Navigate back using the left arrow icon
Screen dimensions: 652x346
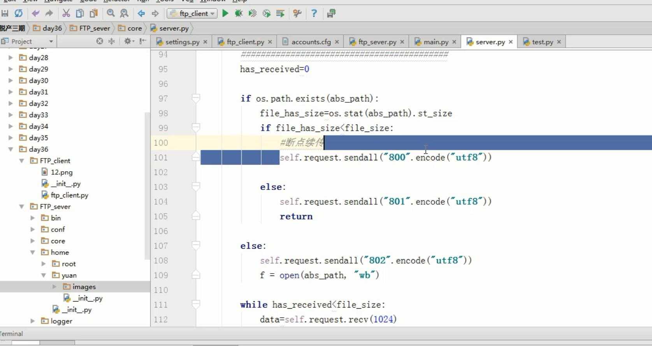(x=141, y=14)
